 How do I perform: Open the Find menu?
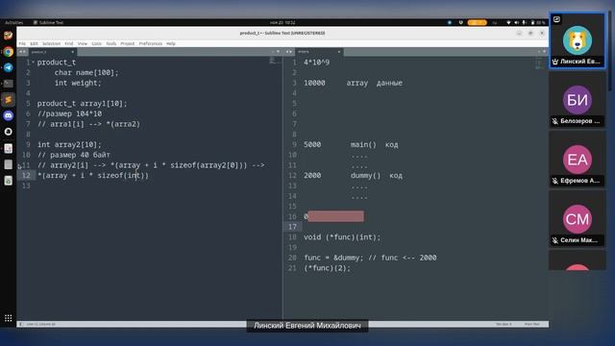coord(69,43)
